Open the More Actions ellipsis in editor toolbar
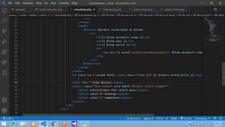225x127 pixels. 220,10
